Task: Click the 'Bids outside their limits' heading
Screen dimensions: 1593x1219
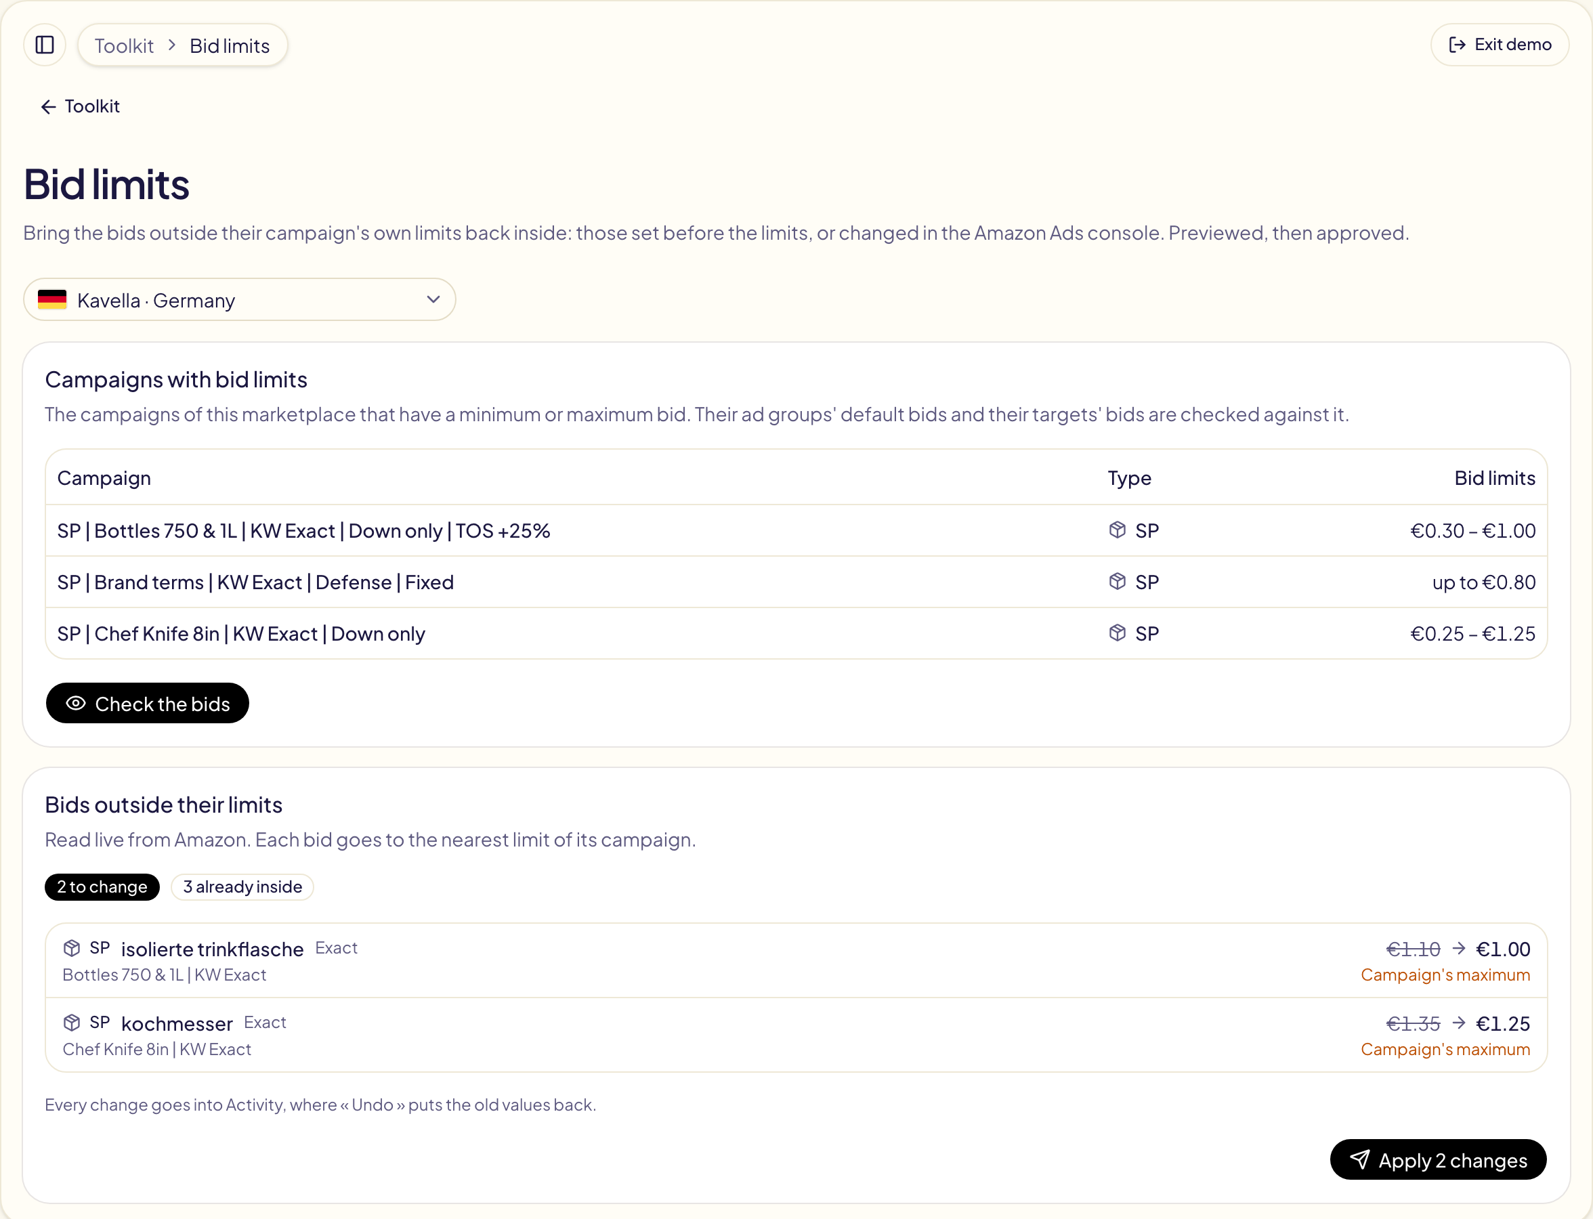Action: (x=164, y=805)
